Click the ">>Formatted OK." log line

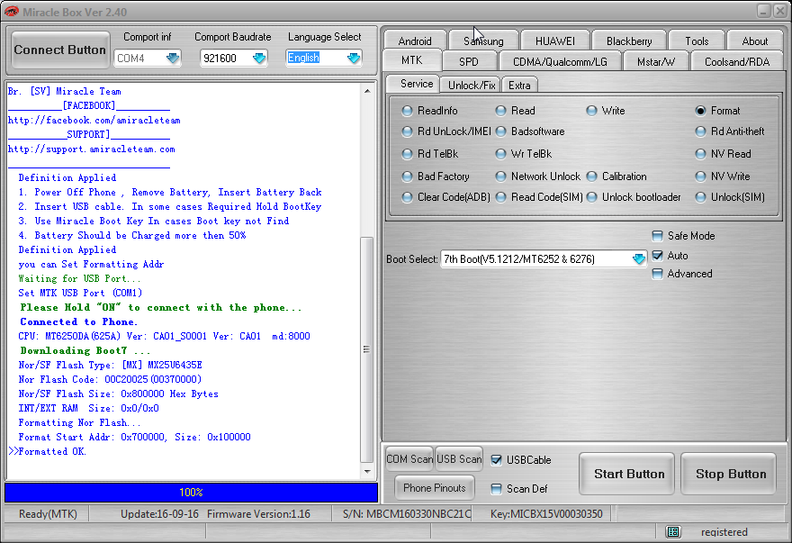pyautogui.click(x=48, y=451)
